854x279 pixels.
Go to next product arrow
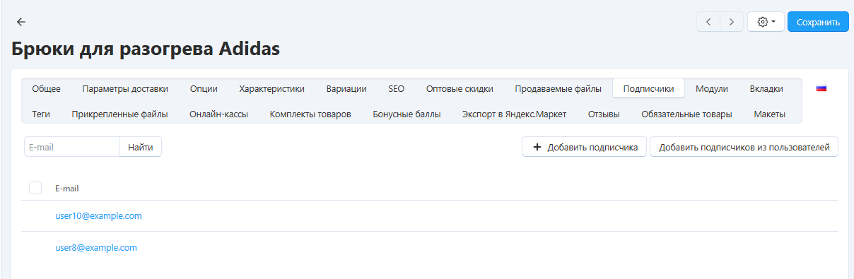(x=732, y=22)
